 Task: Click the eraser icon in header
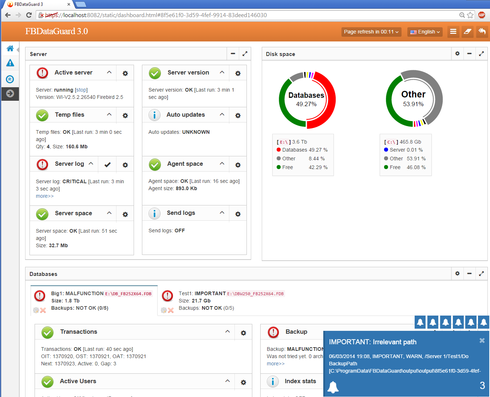point(467,32)
